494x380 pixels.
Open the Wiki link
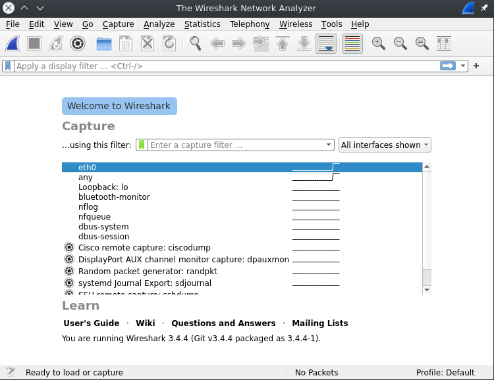[146, 323]
